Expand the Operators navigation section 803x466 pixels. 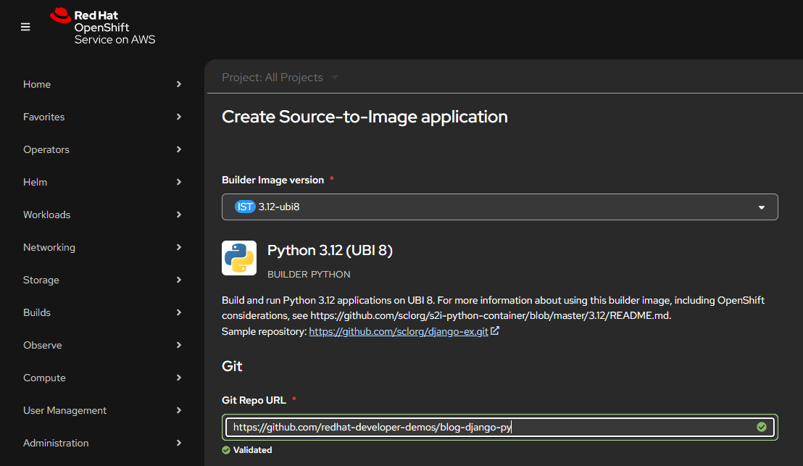pyautogui.click(x=102, y=149)
